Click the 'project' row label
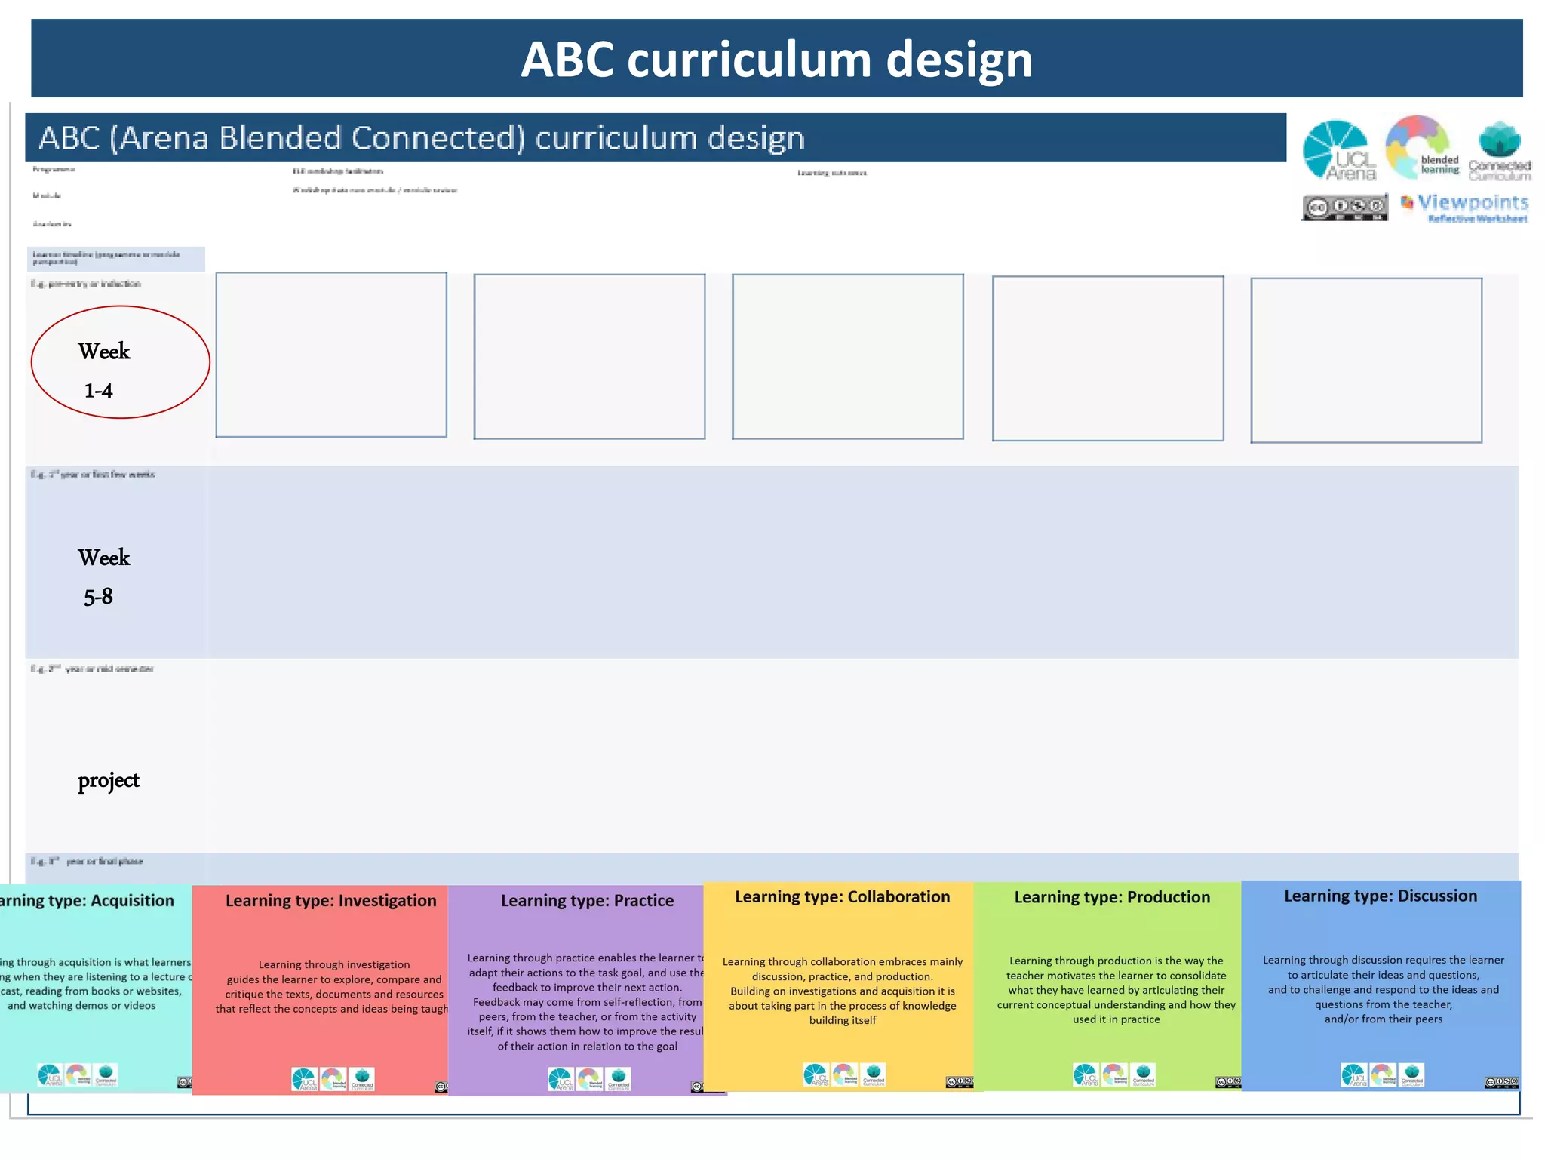This screenshot has width=1545, height=1159. pos(109,780)
